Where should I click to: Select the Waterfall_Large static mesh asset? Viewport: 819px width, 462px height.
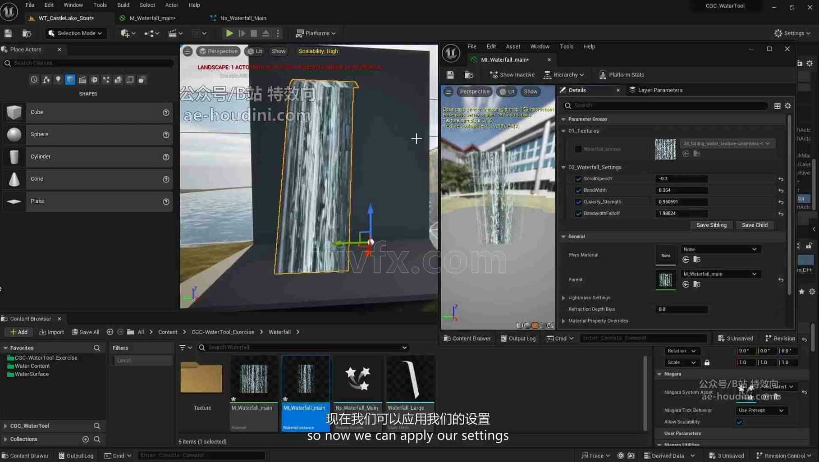pos(410,393)
